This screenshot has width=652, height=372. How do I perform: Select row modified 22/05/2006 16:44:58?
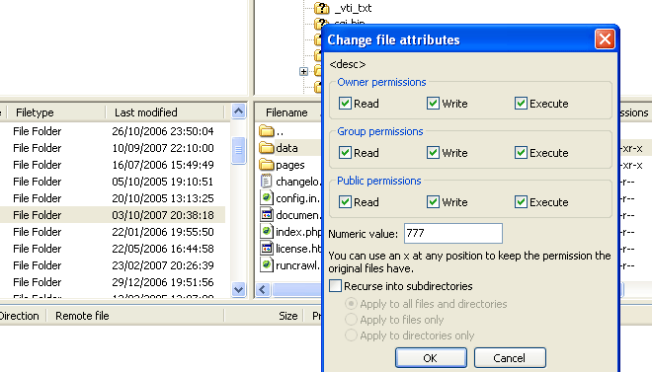click(x=113, y=249)
